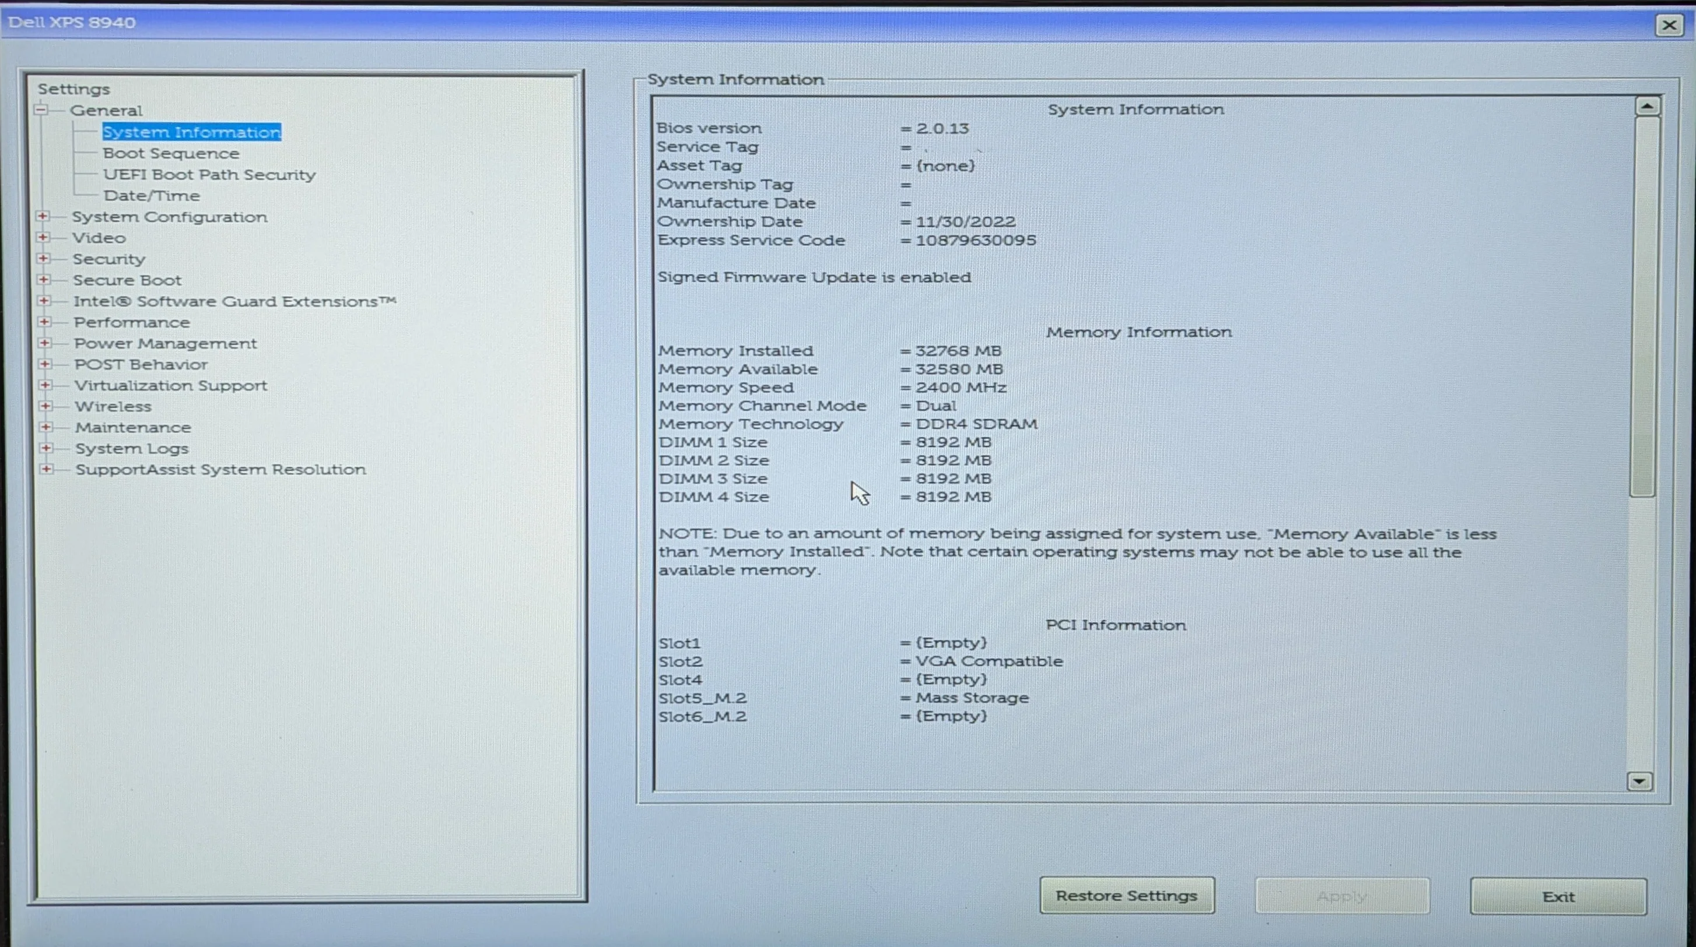Click the Signed Firmware Update is enabled line
The width and height of the screenshot is (1696, 947).
pos(814,277)
